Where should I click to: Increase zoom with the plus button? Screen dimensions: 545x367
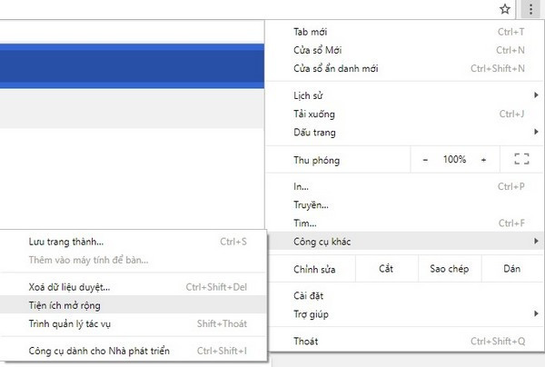tap(483, 160)
